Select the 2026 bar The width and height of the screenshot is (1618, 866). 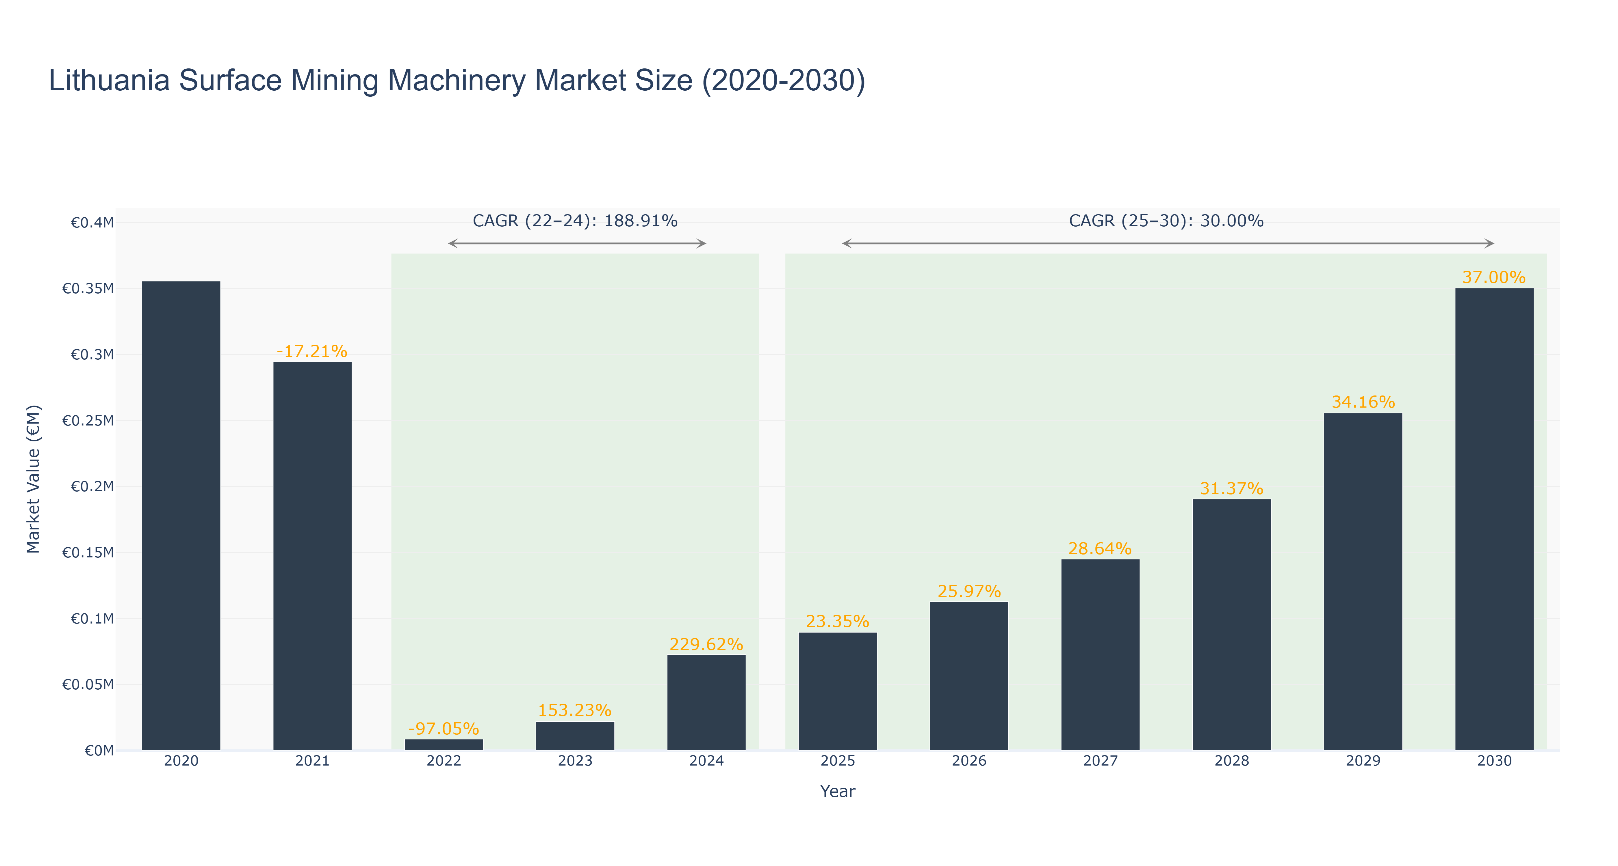click(969, 676)
